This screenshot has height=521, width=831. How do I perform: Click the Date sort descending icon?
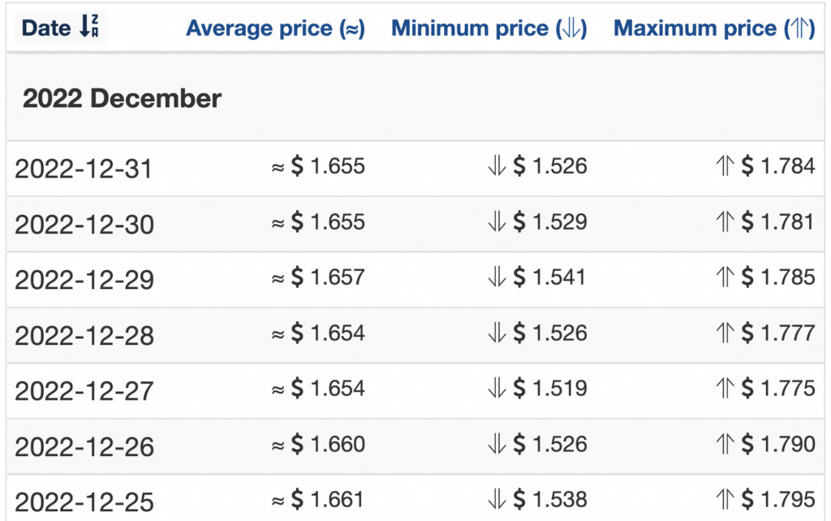pos(88,26)
